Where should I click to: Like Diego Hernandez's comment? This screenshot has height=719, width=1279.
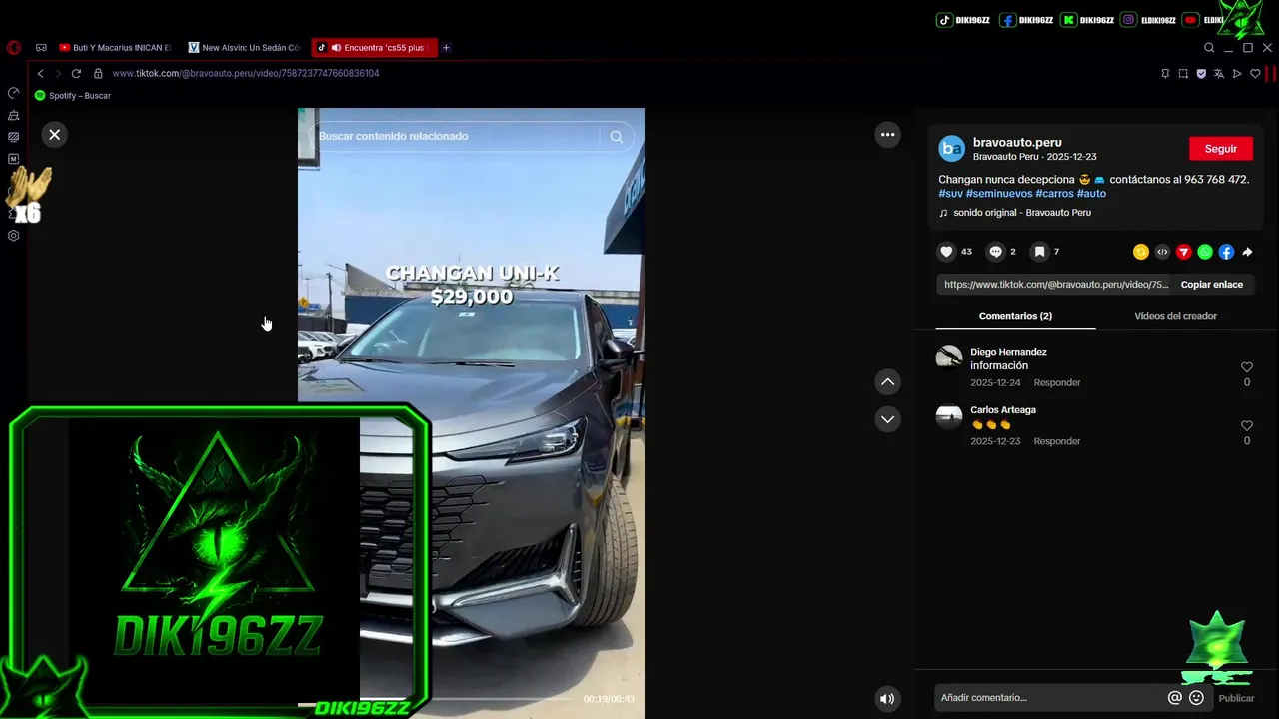pos(1246,367)
